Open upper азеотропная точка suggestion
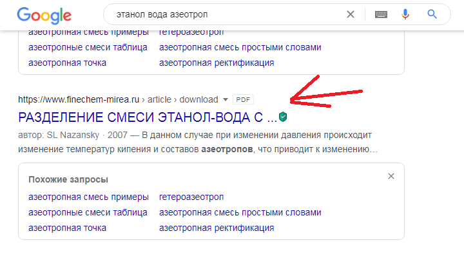Viewport: 464px width, 258px height. 67,63
